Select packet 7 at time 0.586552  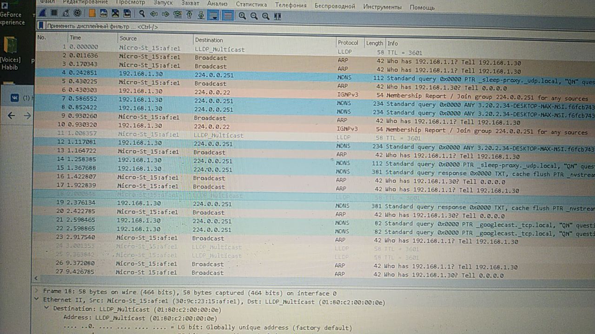315,100
